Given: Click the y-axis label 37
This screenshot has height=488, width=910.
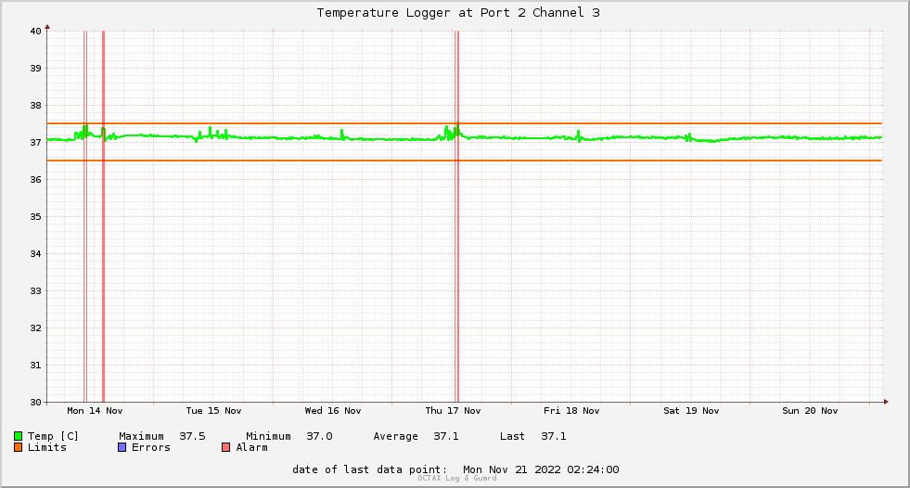Looking at the screenshot, I should coord(36,143).
